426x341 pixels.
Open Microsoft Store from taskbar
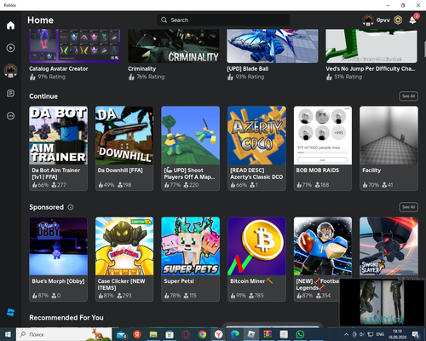pos(170,334)
